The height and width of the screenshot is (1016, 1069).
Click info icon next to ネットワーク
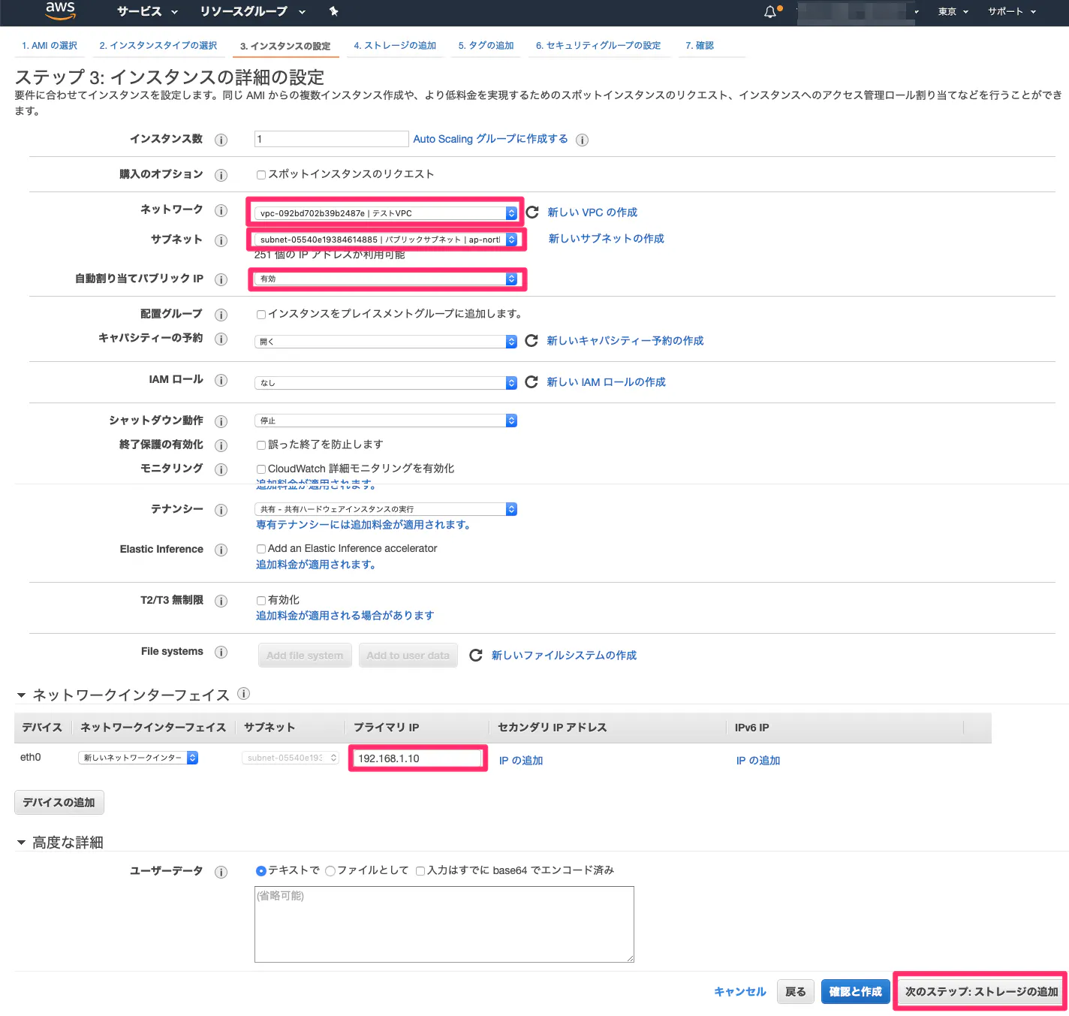tap(221, 210)
